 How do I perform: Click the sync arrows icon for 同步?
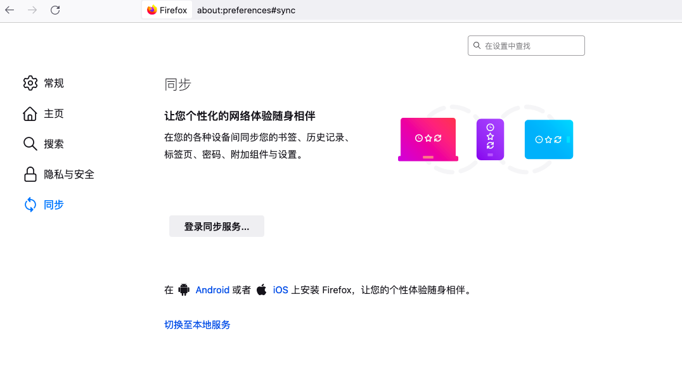tap(30, 205)
